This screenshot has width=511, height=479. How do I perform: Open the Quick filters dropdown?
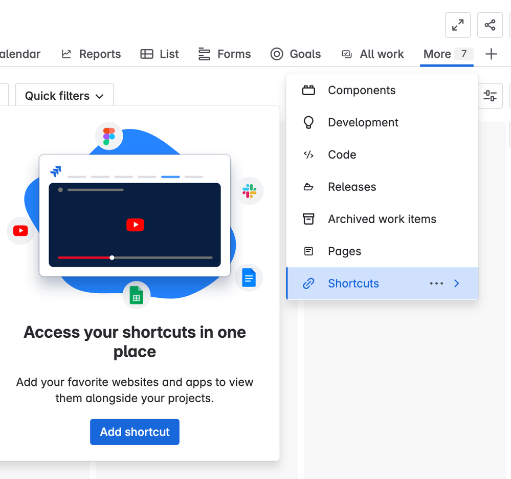coord(64,95)
